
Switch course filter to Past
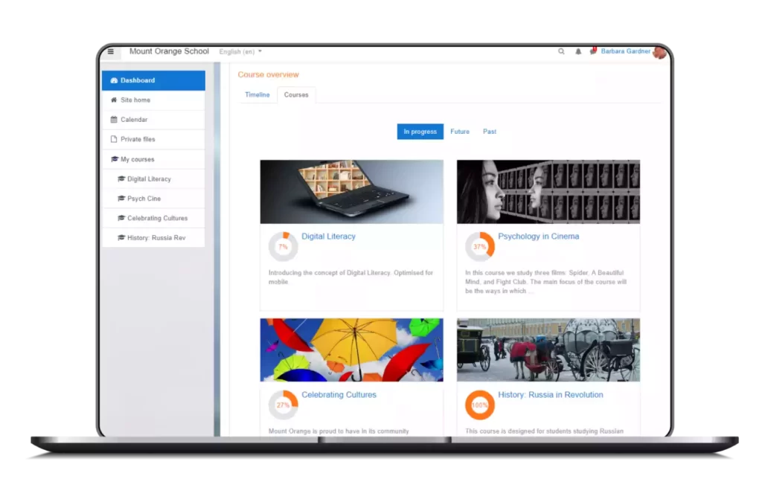490,132
